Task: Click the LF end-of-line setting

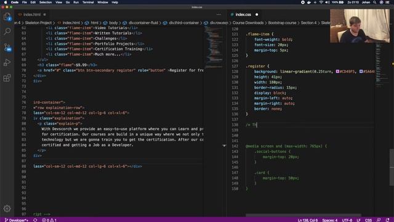Action: (358, 220)
